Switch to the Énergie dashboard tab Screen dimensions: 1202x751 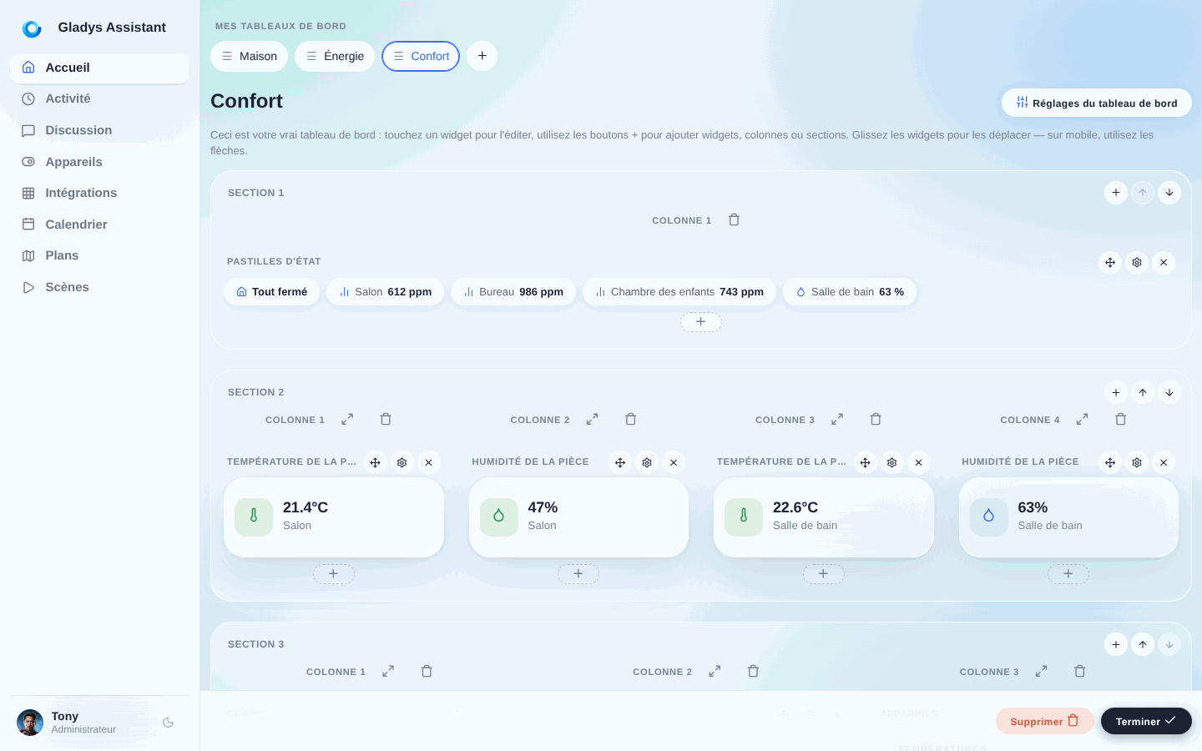tap(335, 57)
